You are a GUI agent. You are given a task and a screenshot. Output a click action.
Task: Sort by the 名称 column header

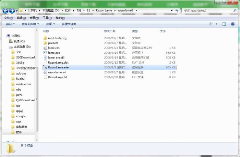(x=46, y=31)
